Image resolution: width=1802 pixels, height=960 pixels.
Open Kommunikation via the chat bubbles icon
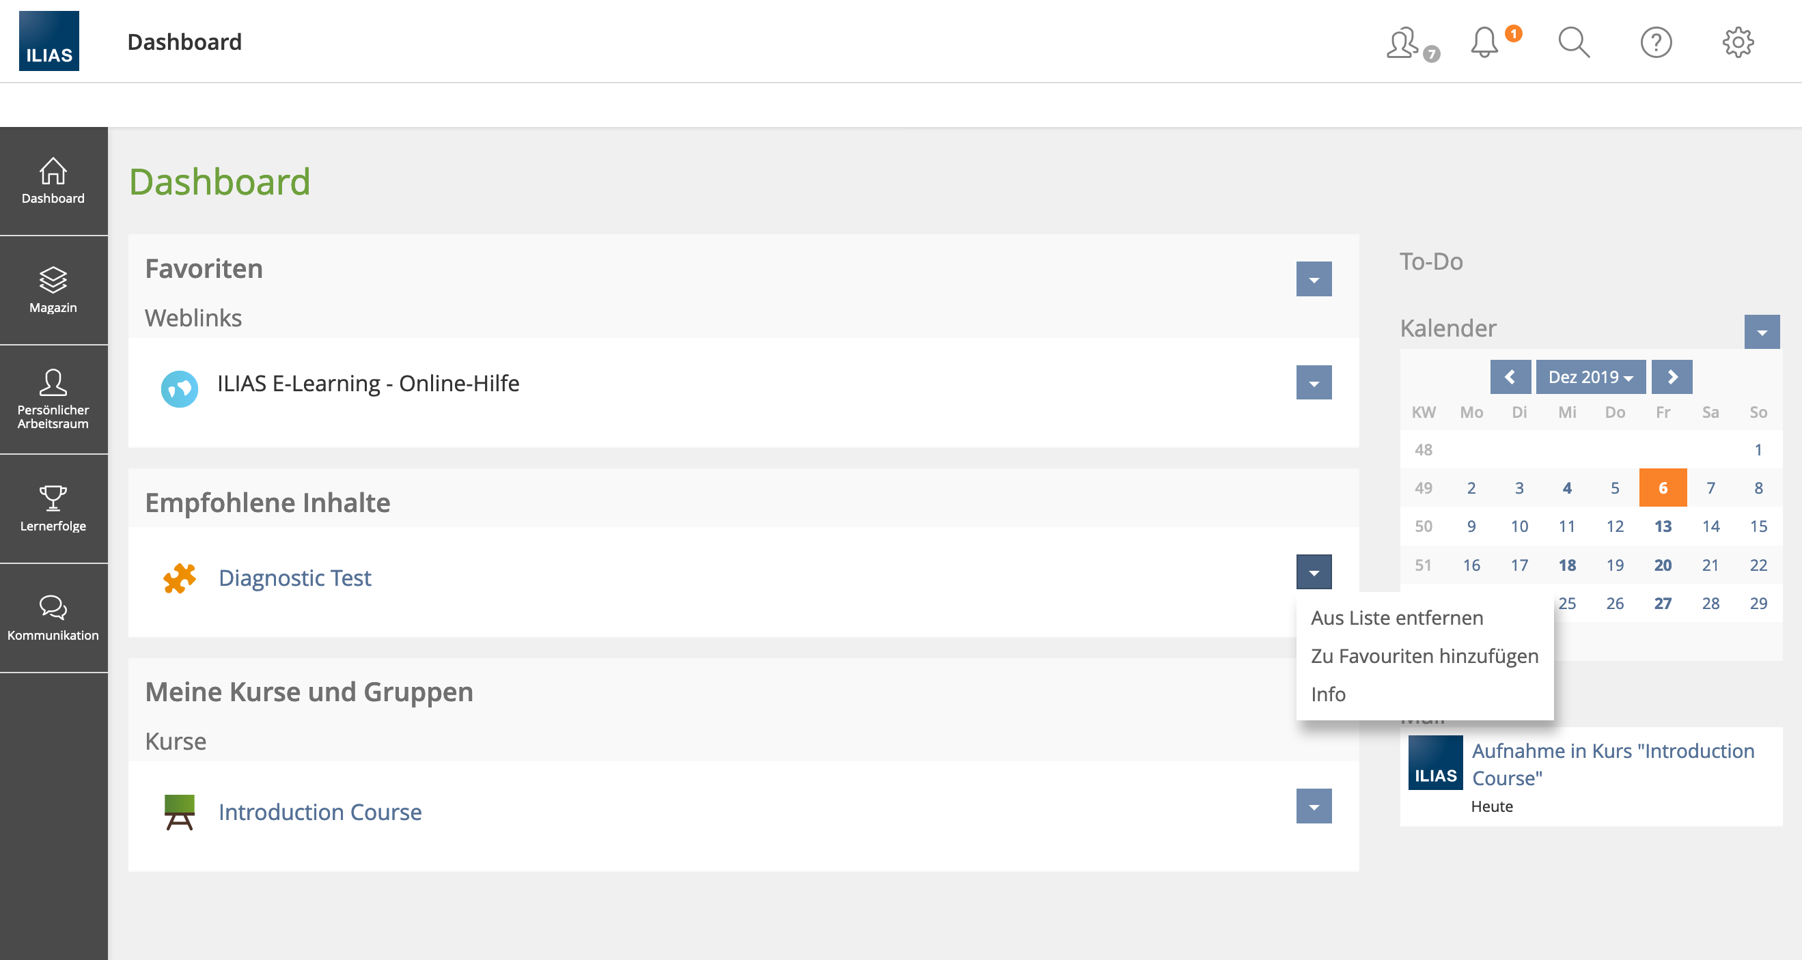tap(53, 617)
